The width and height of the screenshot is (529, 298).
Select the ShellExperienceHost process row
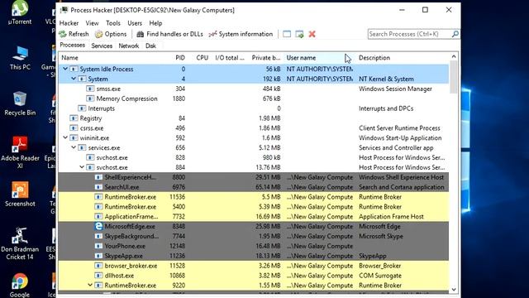[x=254, y=177]
